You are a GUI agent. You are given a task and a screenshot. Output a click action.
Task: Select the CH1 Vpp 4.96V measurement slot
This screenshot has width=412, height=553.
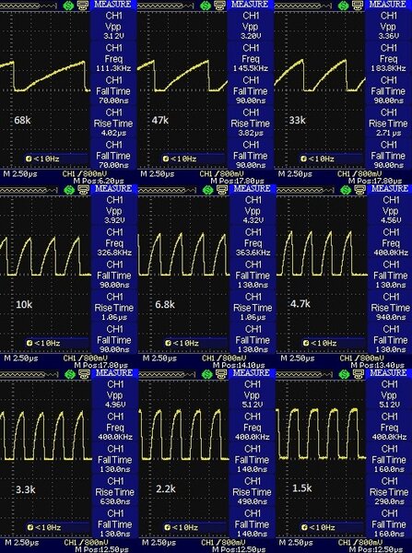pyautogui.click(x=114, y=394)
